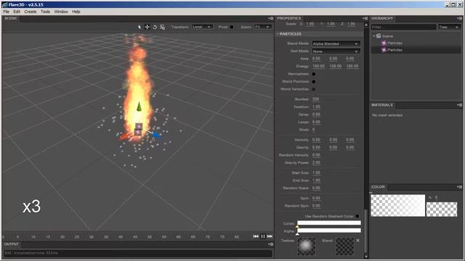465x261 pixels.
Task: Activate the rotate tool
Action: point(155,27)
